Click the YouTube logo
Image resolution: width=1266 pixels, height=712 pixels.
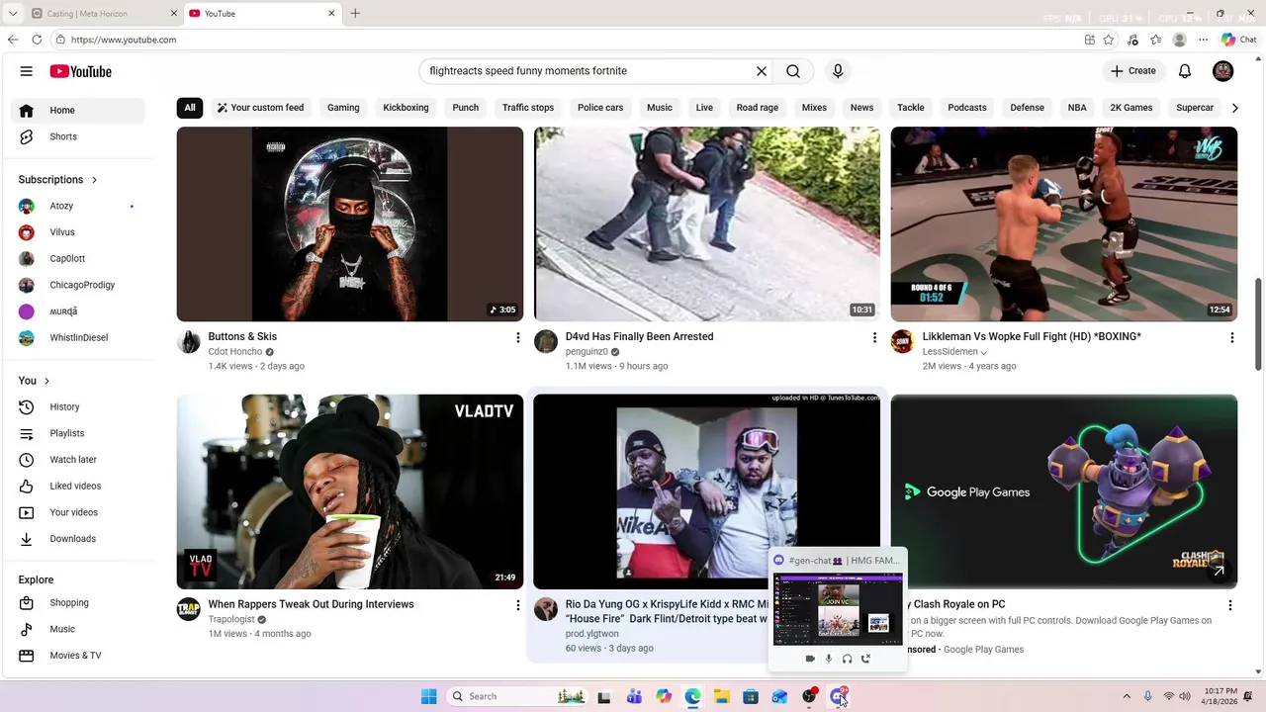click(80, 71)
